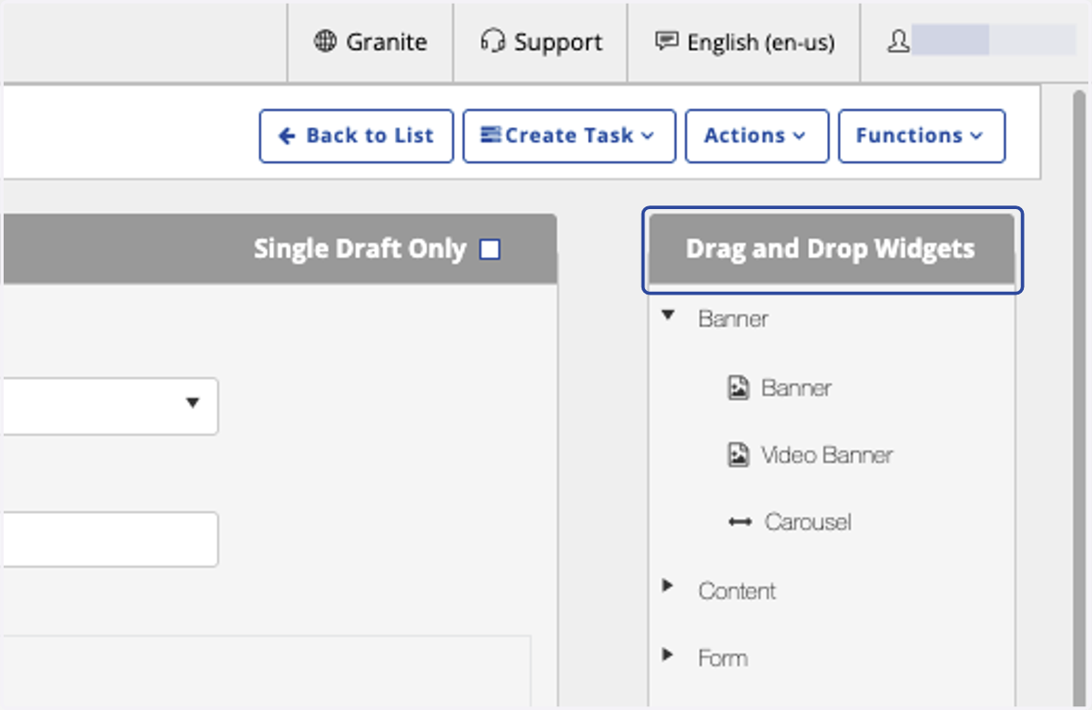Click the Drag and Drop Widgets header
1092x710 pixels.
pos(832,249)
